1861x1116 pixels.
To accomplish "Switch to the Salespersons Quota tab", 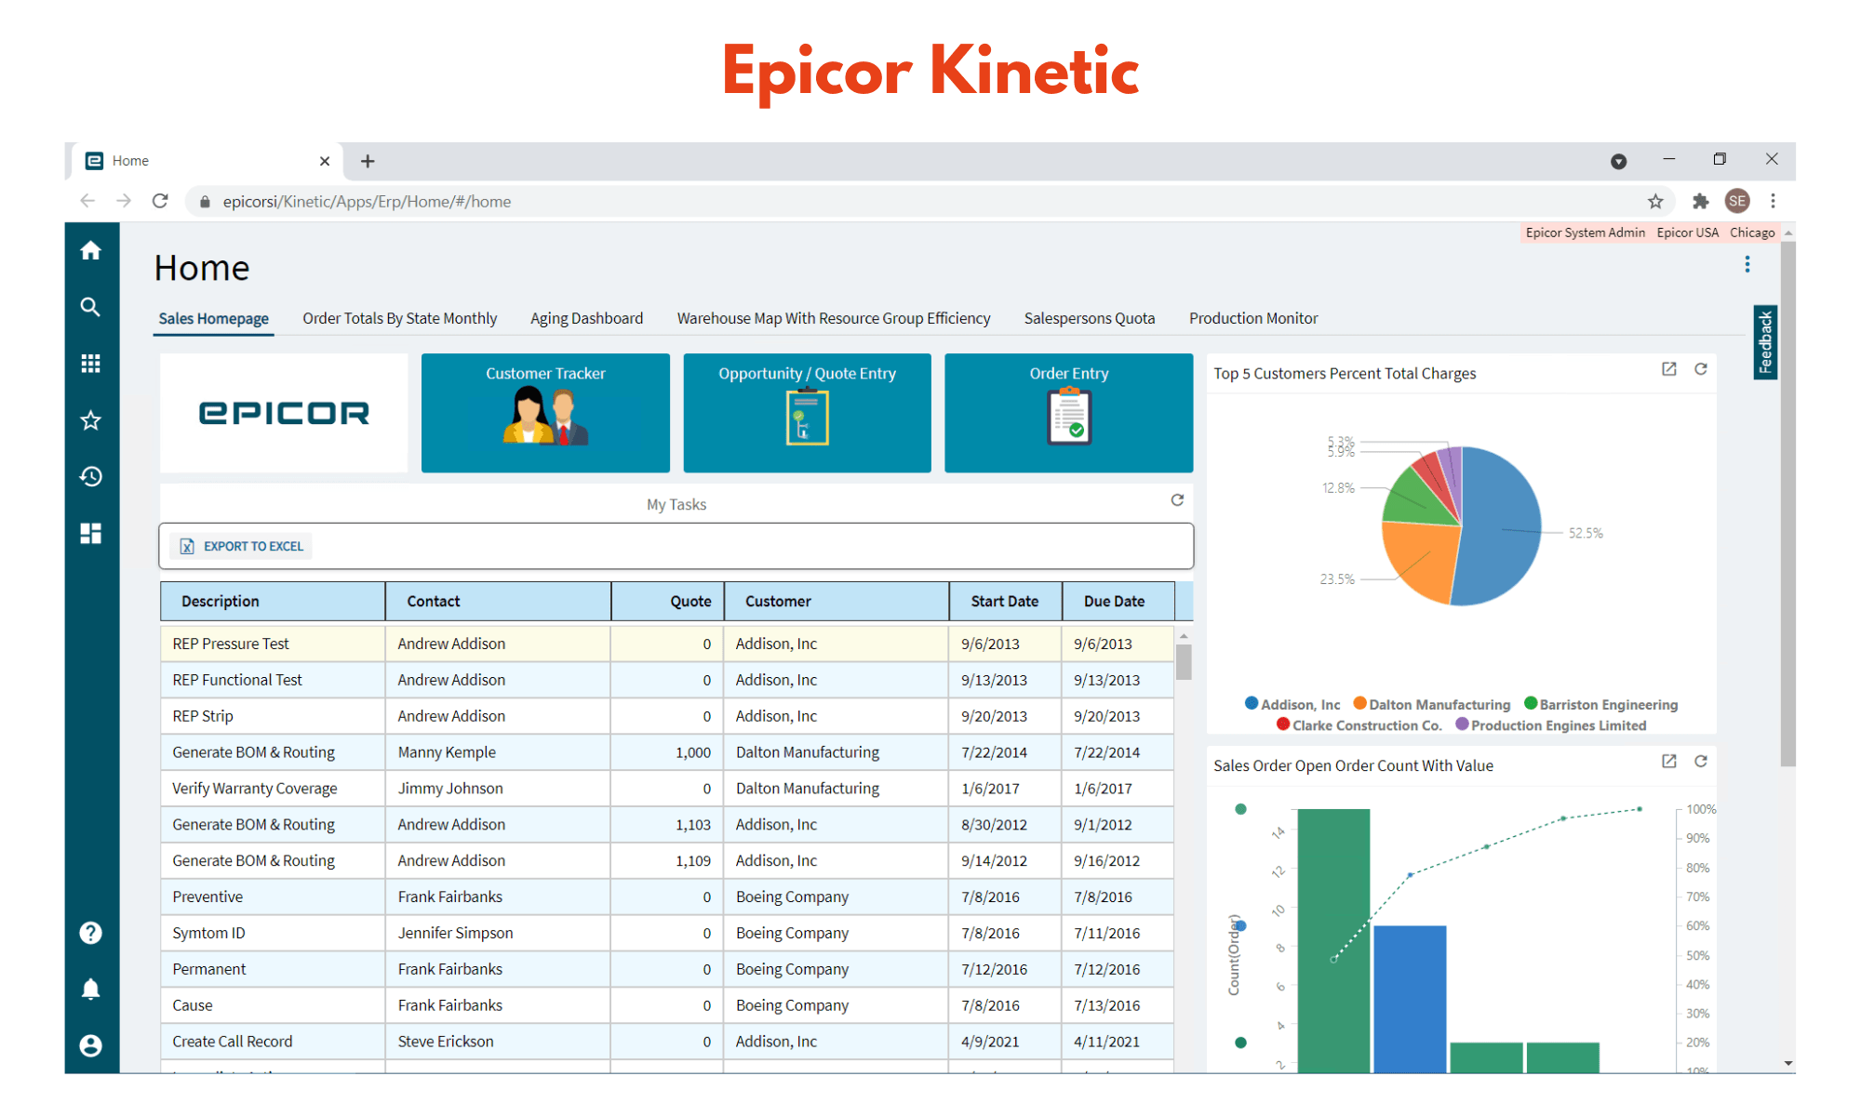I will (x=1090, y=318).
